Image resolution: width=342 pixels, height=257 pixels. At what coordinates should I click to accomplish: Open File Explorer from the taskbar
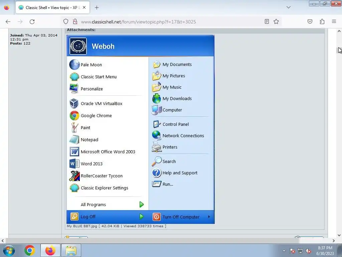tap(71, 250)
